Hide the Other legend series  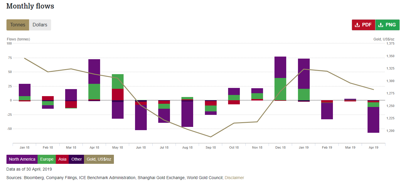(76, 159)
